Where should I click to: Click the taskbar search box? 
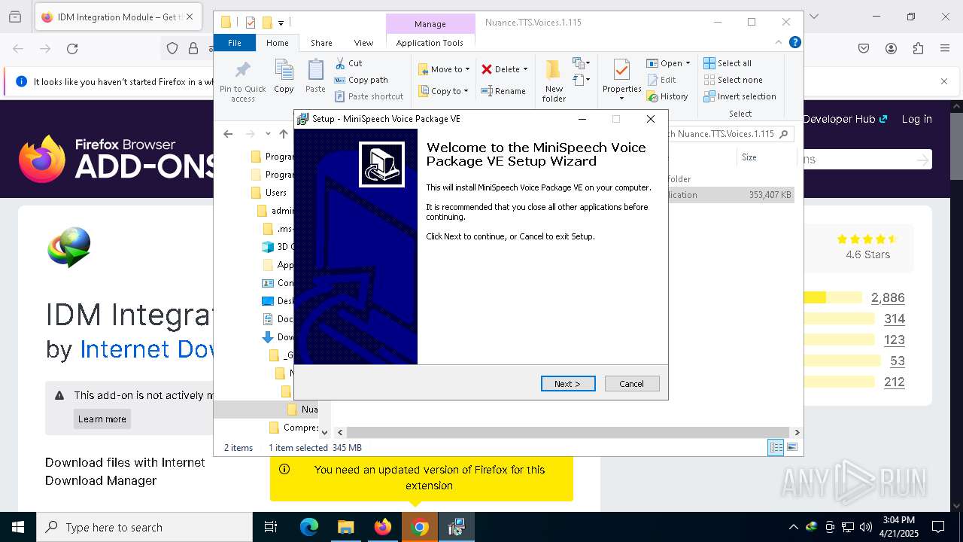(144, 527)
